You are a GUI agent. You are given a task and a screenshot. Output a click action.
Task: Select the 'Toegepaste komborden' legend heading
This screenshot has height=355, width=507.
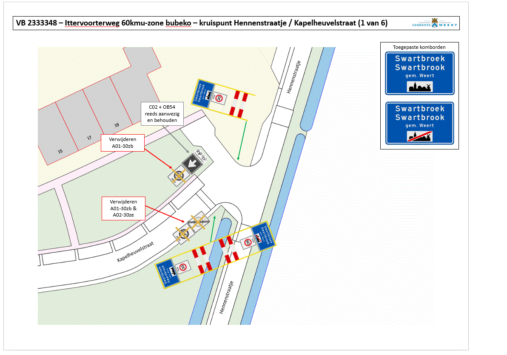419,47
